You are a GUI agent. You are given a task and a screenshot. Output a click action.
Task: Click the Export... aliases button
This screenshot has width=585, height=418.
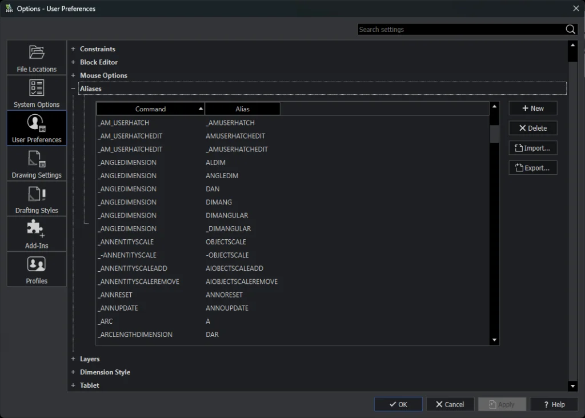[x=532, y=168]
